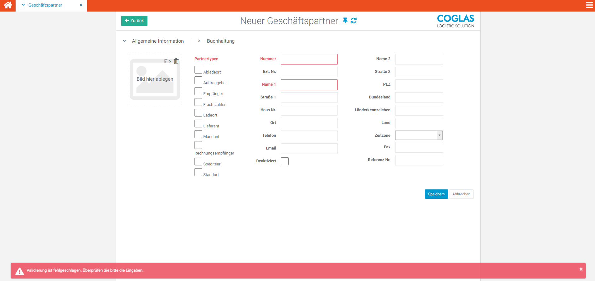Open the Zeitzone dropdown
The width and height of the screenshot is (595, 281).
(x=439, y=135)
